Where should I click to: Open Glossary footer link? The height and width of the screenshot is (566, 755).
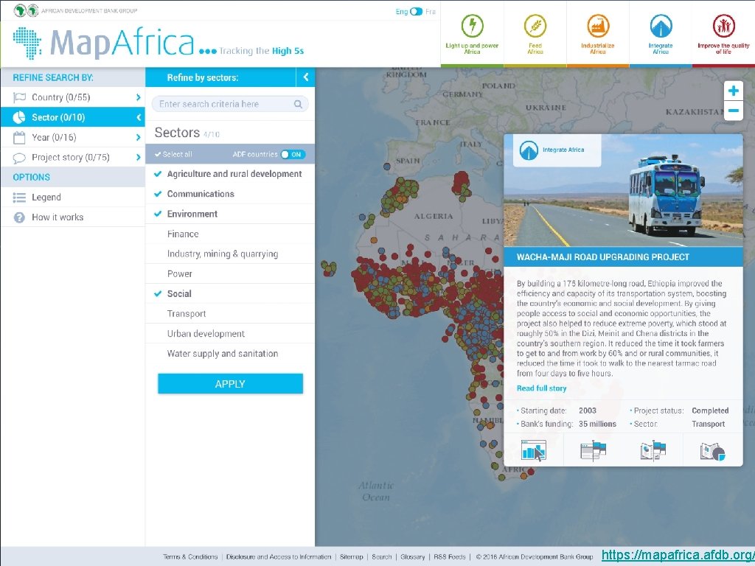pyautogui.click(x=413, y=557)
